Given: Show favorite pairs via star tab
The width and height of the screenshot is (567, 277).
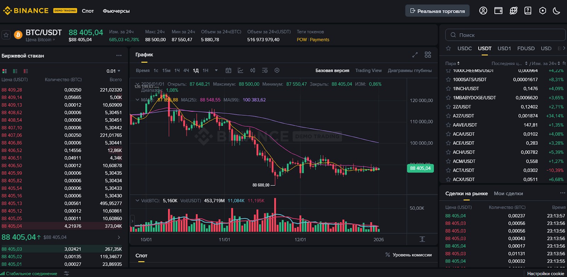Looking at the screenshot, I should coord(448,48).
